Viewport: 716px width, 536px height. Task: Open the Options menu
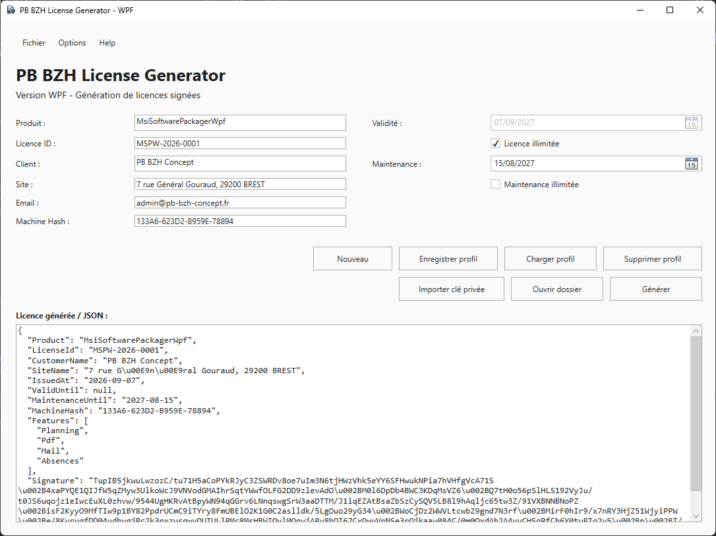pos(72,43)
